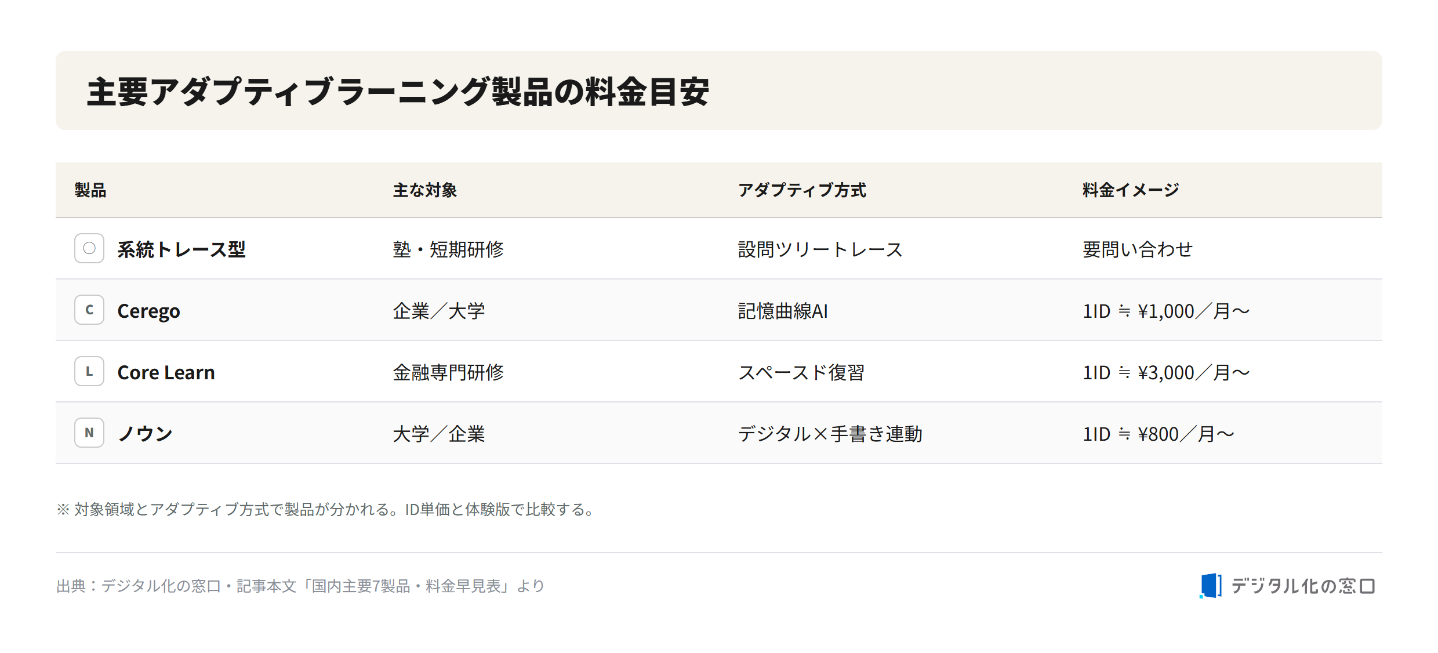Click the ノウン product name
Image resolution: width=1438 pixels, height=653 pixels.
(x=145, y=434)
